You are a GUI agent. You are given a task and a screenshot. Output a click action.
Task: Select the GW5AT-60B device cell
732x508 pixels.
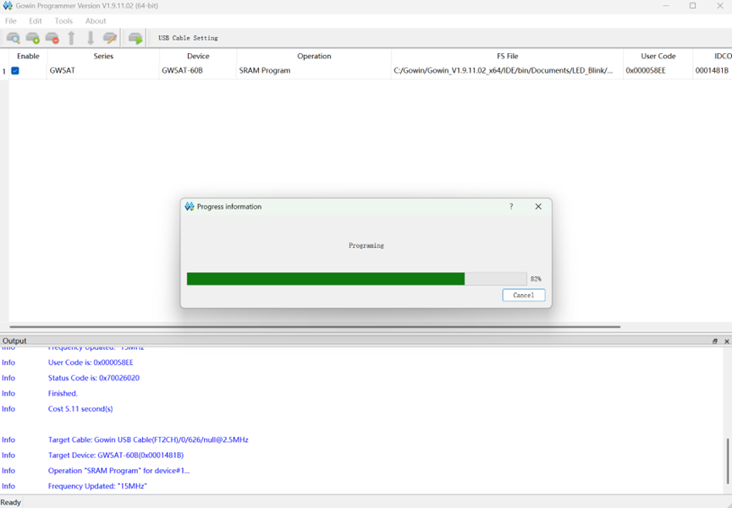point(198,70)
